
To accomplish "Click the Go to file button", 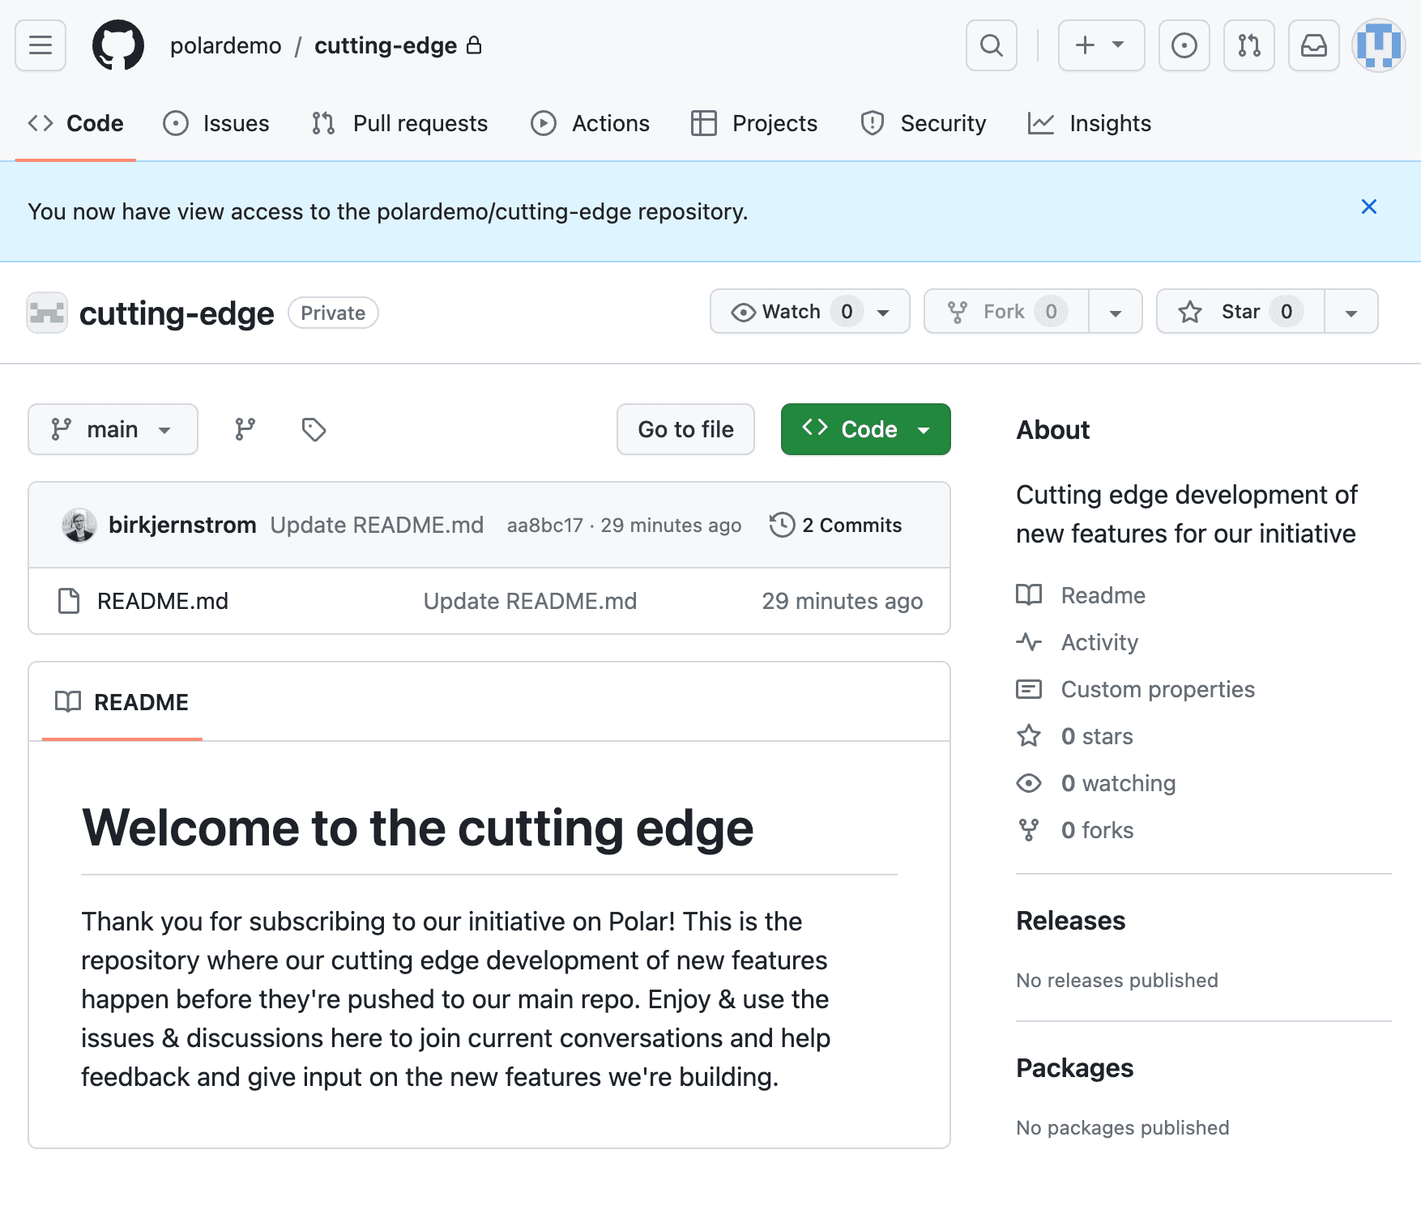I will click(x=685, y=429).
